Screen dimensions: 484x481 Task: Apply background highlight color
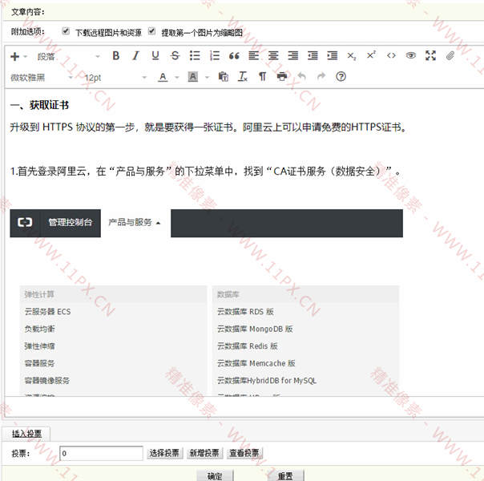[193, 77]
